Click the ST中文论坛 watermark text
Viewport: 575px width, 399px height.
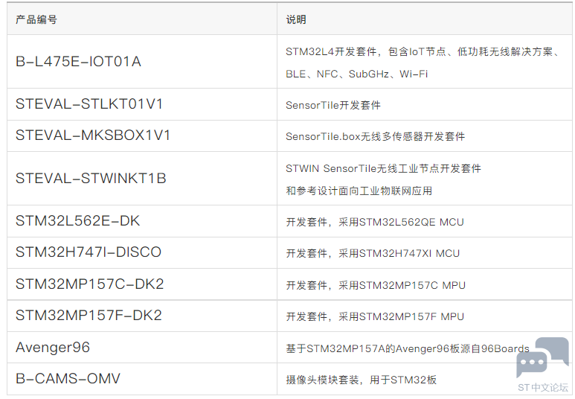pos(543,388)
